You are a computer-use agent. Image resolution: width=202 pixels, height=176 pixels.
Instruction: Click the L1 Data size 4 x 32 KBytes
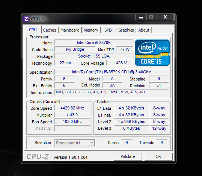pos(131,108)
